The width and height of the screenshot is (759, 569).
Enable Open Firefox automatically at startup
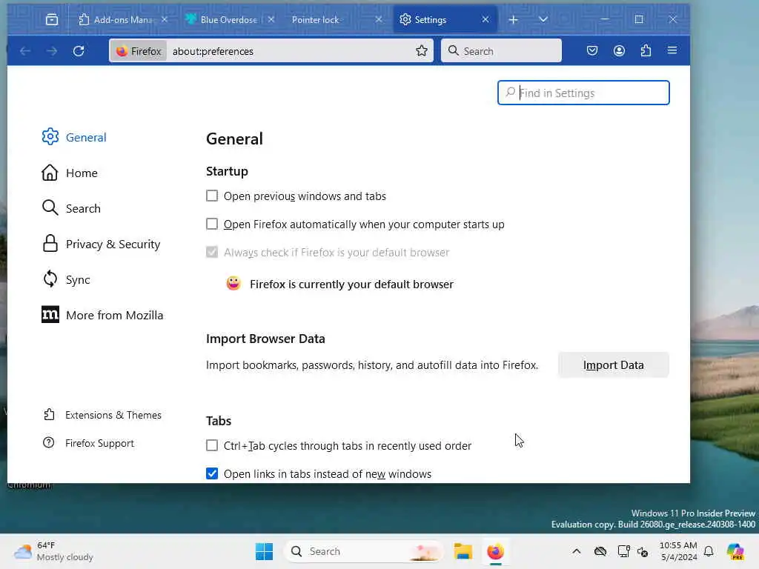point(212,224)
